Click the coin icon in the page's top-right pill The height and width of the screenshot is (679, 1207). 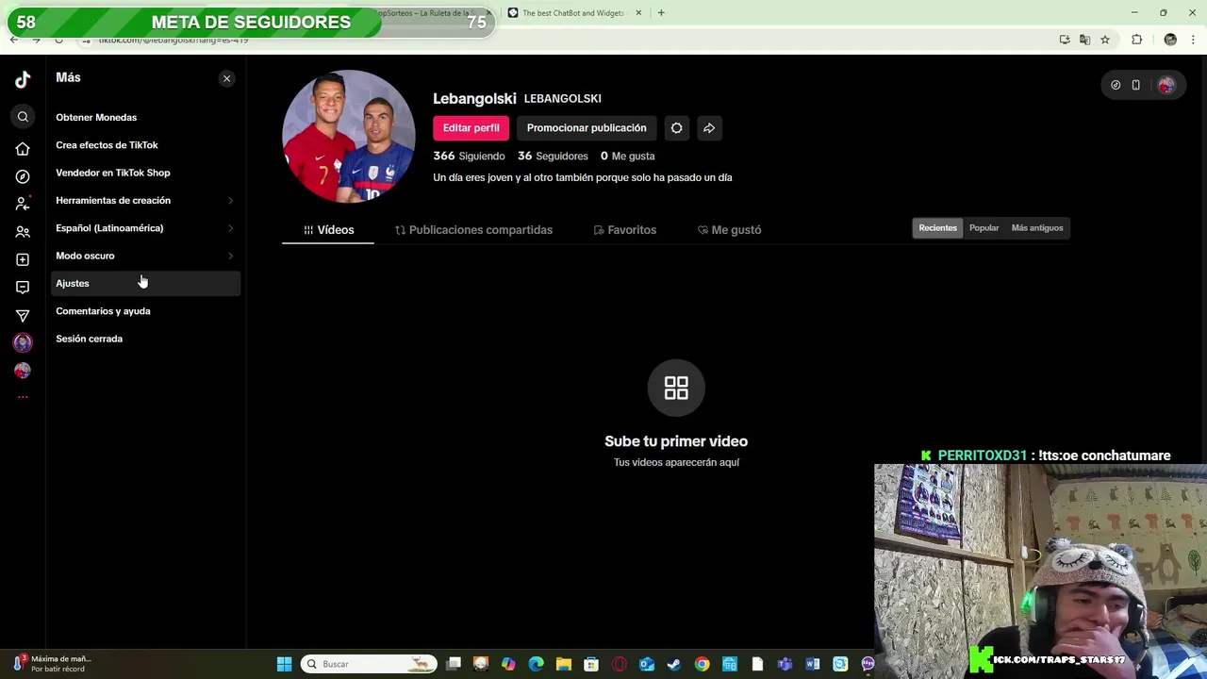coord(1116,85)
